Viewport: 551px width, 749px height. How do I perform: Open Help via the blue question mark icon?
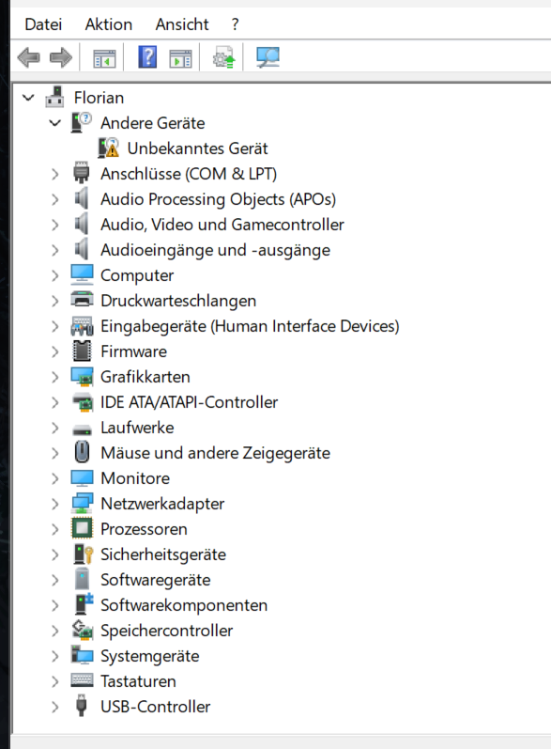pyautogui.click(x=148, y=57)
